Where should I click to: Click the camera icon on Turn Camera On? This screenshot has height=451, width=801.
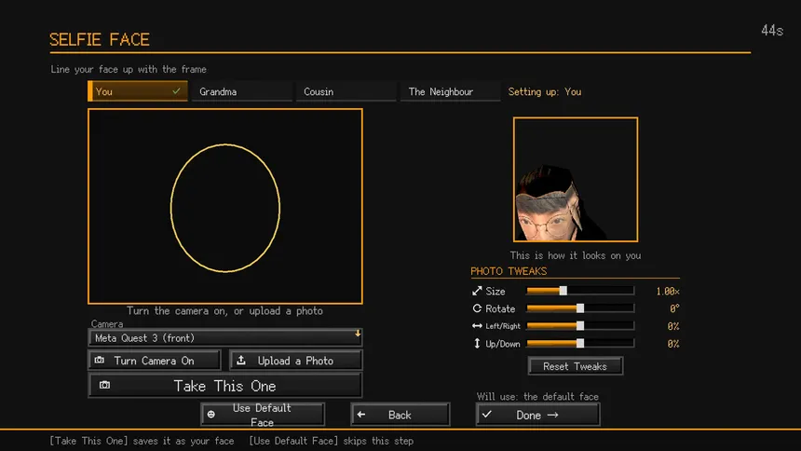(x=100, y=360)
